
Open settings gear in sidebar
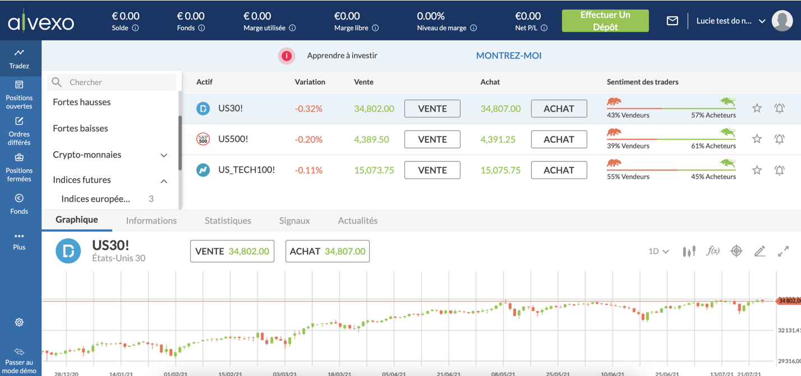[x=19, y=322]
